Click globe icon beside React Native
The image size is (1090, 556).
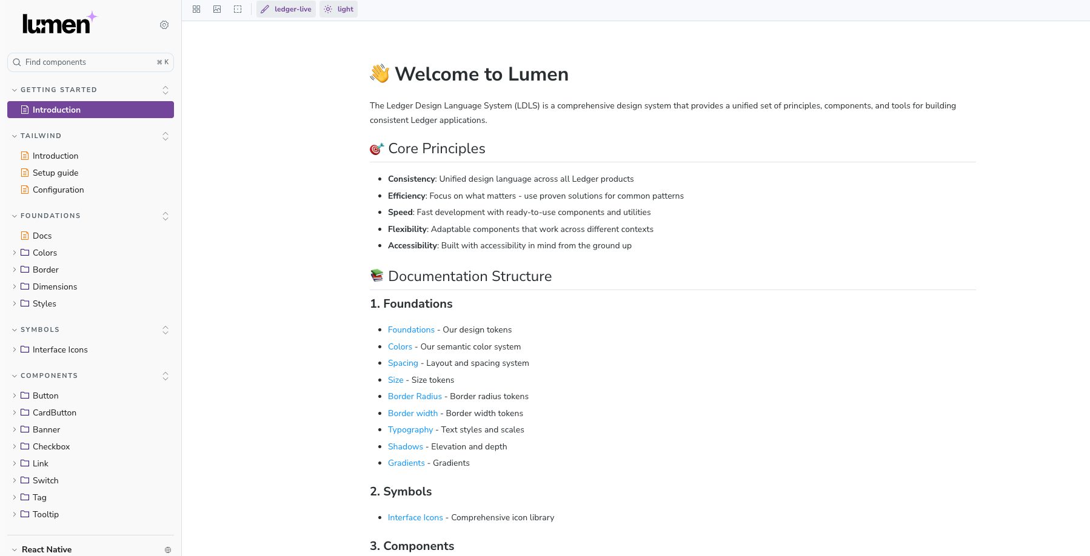coord(168,550)
